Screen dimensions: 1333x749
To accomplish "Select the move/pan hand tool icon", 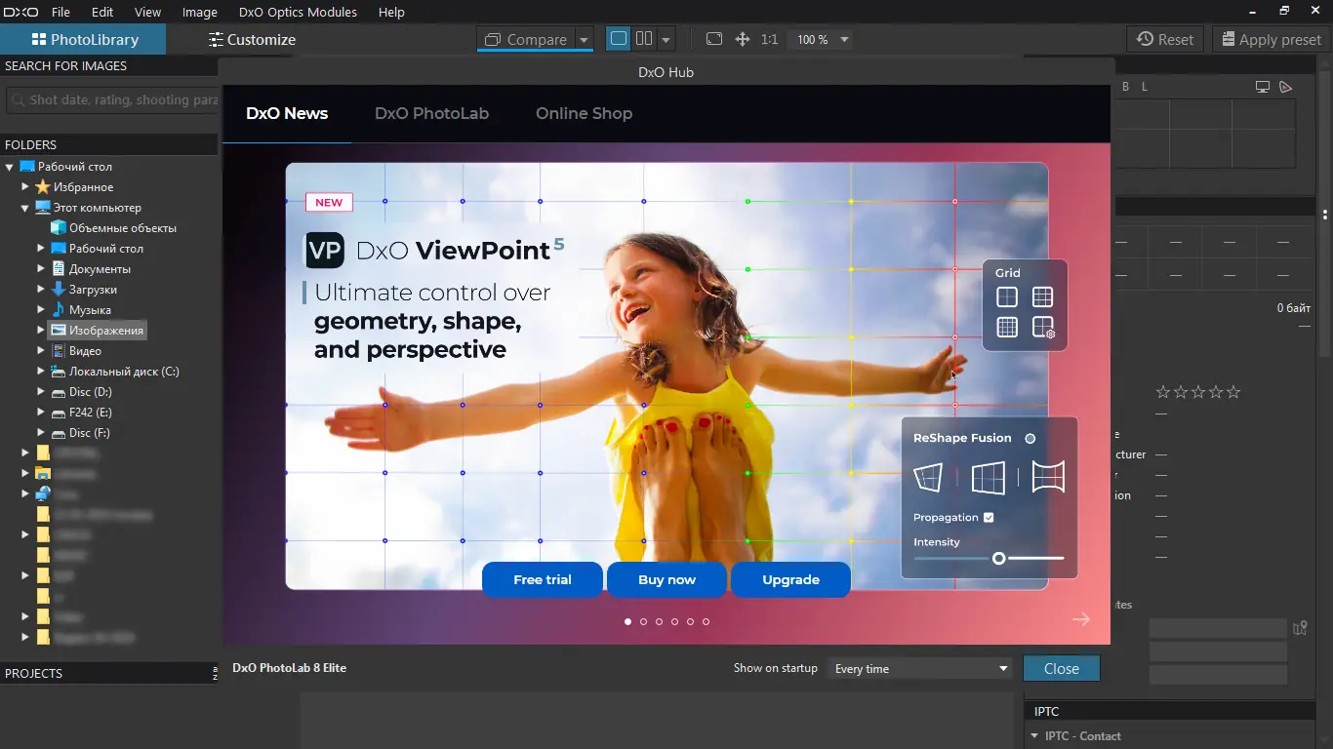I will pyautogui.click(x=742, y=39).
